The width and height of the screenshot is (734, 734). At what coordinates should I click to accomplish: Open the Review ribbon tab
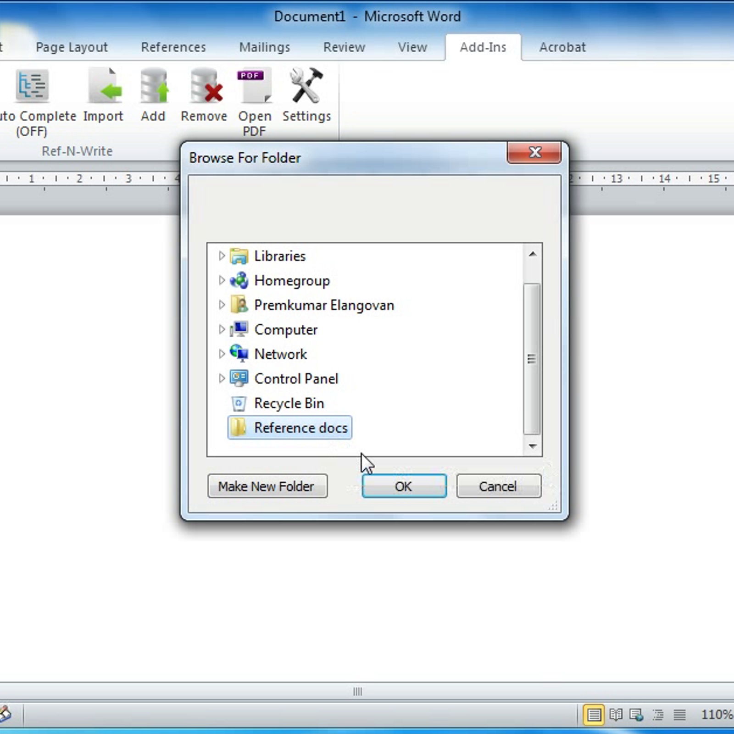tap(344, 47)
